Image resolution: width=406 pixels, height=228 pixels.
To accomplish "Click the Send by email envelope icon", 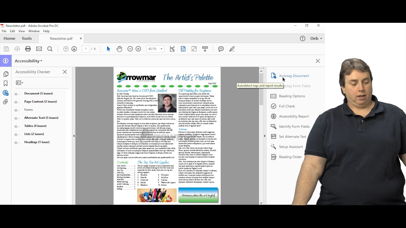I will (x=39, y=49).
